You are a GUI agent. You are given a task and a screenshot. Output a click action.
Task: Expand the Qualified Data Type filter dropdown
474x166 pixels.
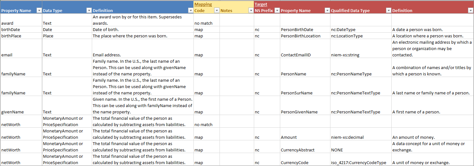(x=388, y=10)
